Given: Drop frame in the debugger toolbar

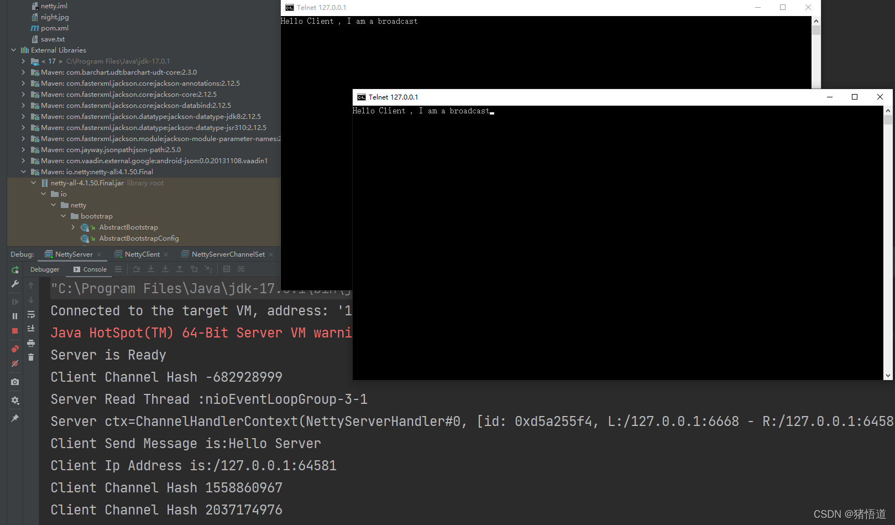Looking at the screenshot, I should [194, 269].
